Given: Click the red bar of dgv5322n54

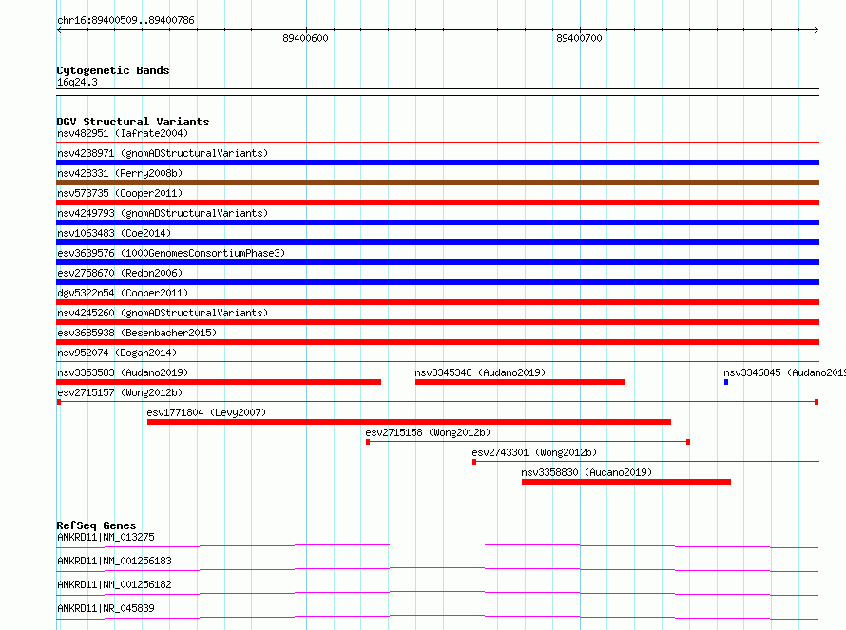Looking at the screenshot, I should click(x=437, y=302).
